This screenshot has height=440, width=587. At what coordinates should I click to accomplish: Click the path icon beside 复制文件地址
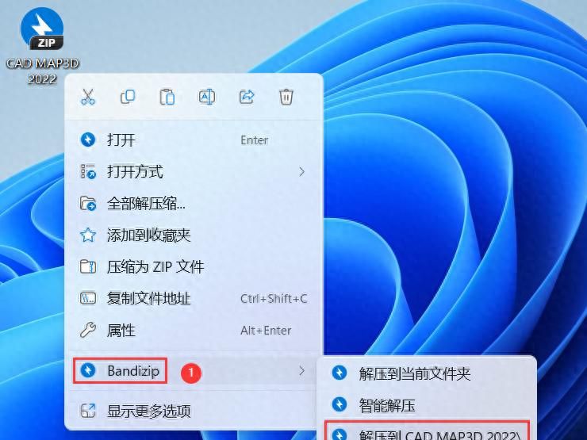[88, 299]
